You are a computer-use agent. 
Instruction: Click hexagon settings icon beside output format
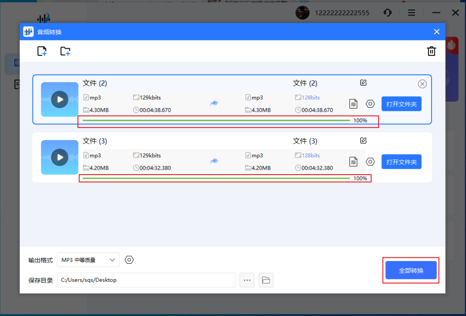[129, 260]
